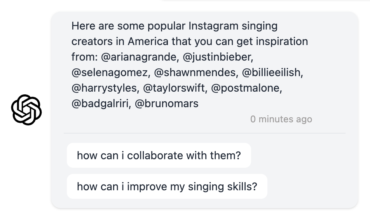This screenshot has width=370, height=219.
Task: Click the @justinbieber handle
Action: coord(217,57)
